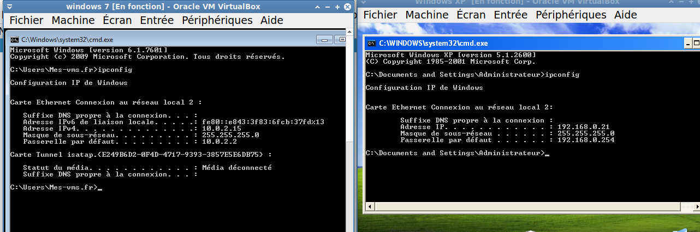700x232 pixels.
Task: Click 'Configuration IP de Windows' in XP cmd
Action: pos(424,88)
